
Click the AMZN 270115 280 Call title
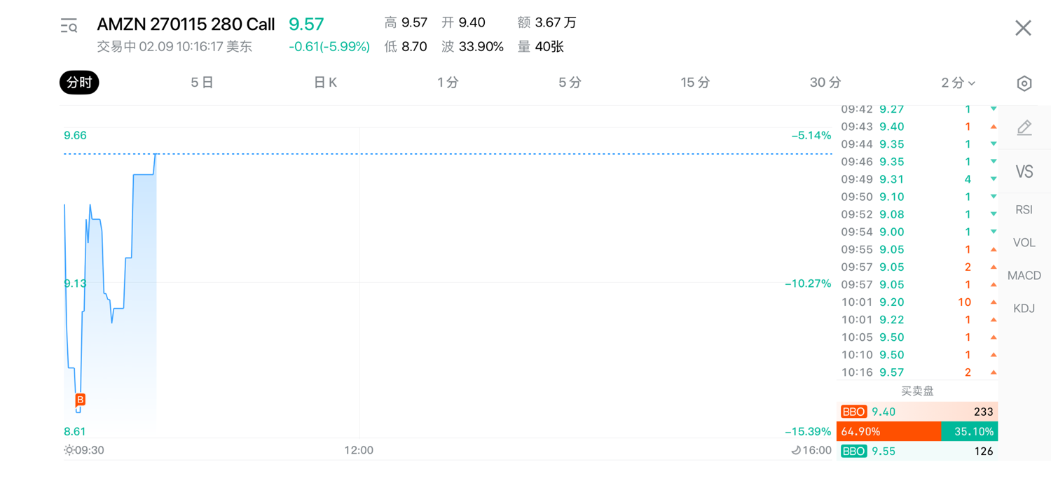pyautogui.click(x=186, y=24)
